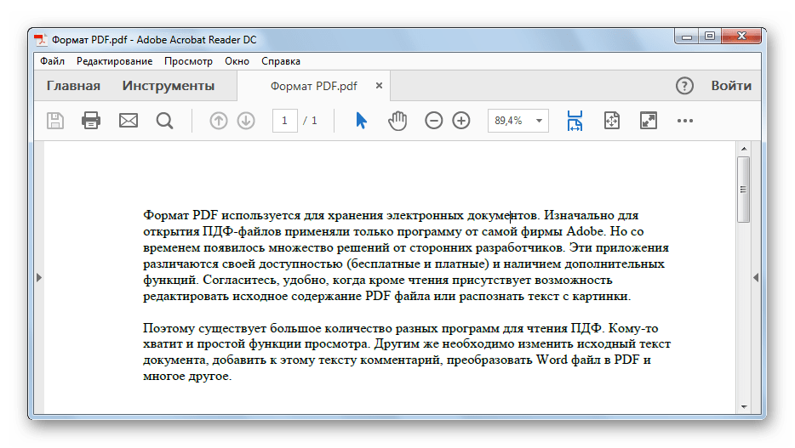Activate the Hand pan tool
The image size is (795, 448).
click(x=397, y=121)
